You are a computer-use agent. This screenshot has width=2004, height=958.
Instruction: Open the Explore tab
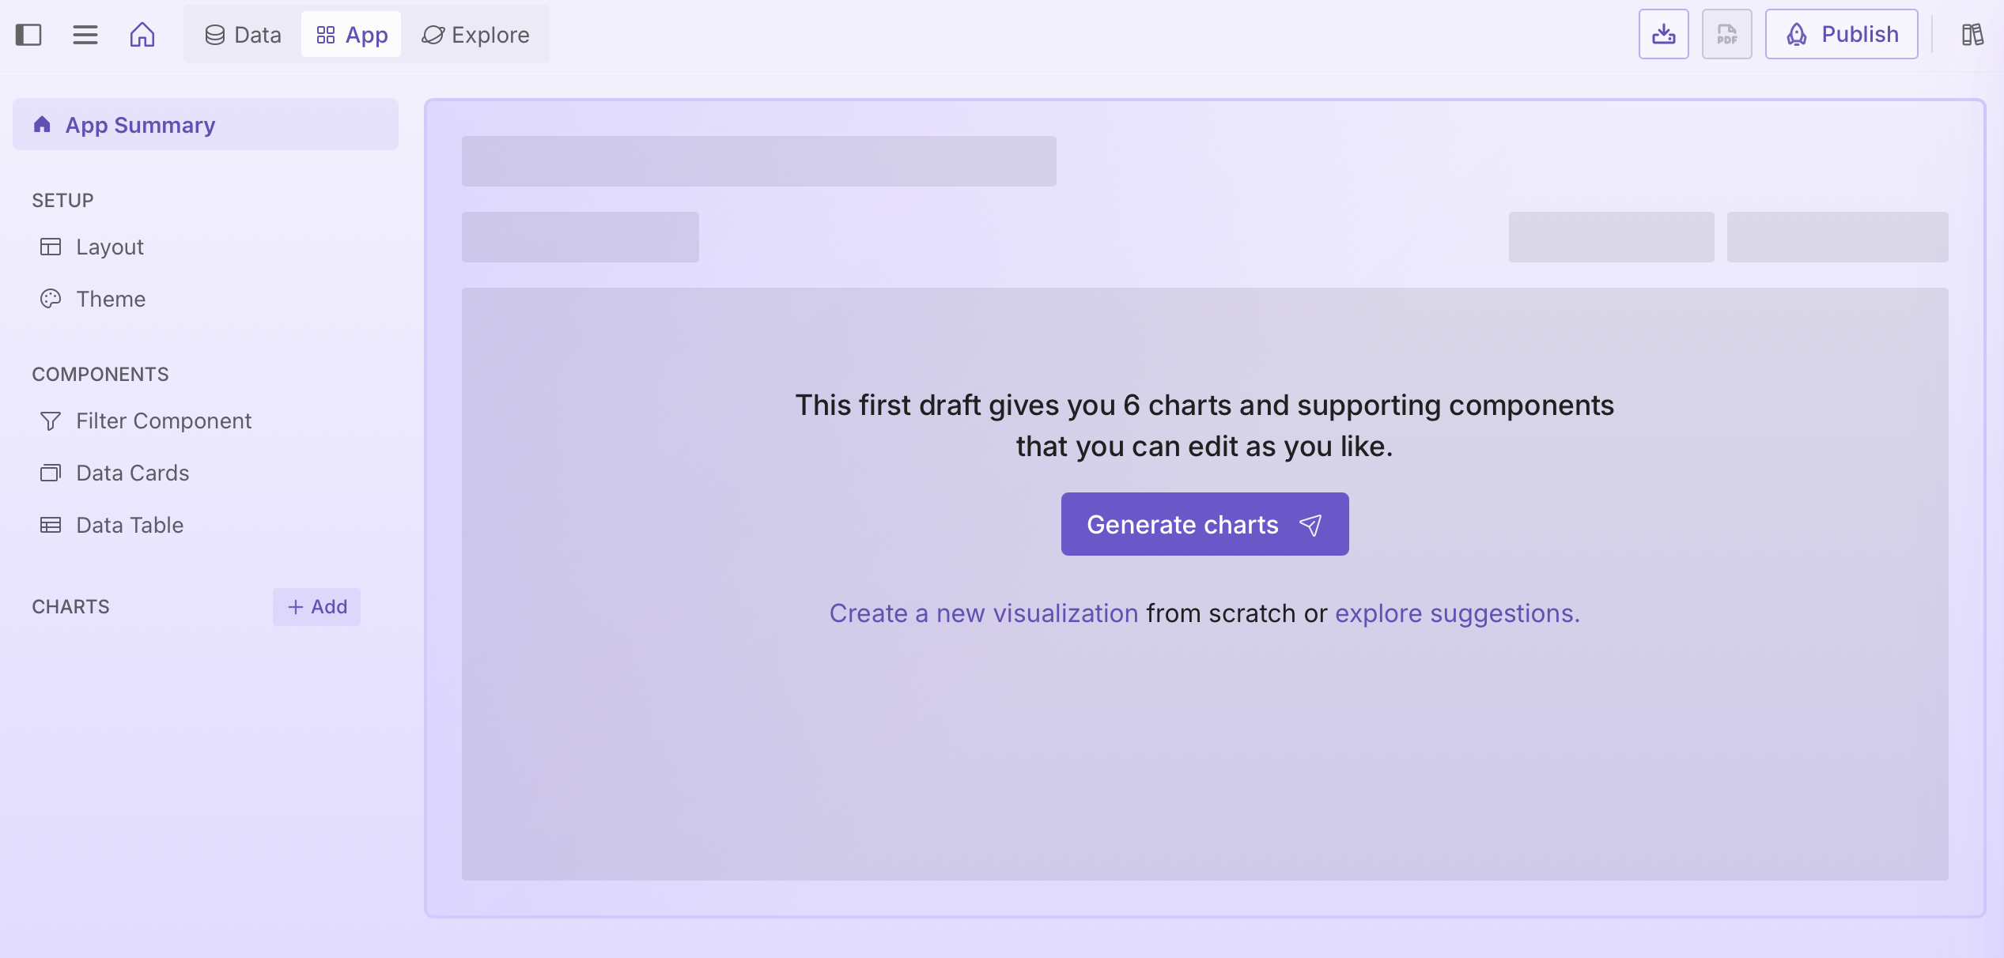click(475, 35)
